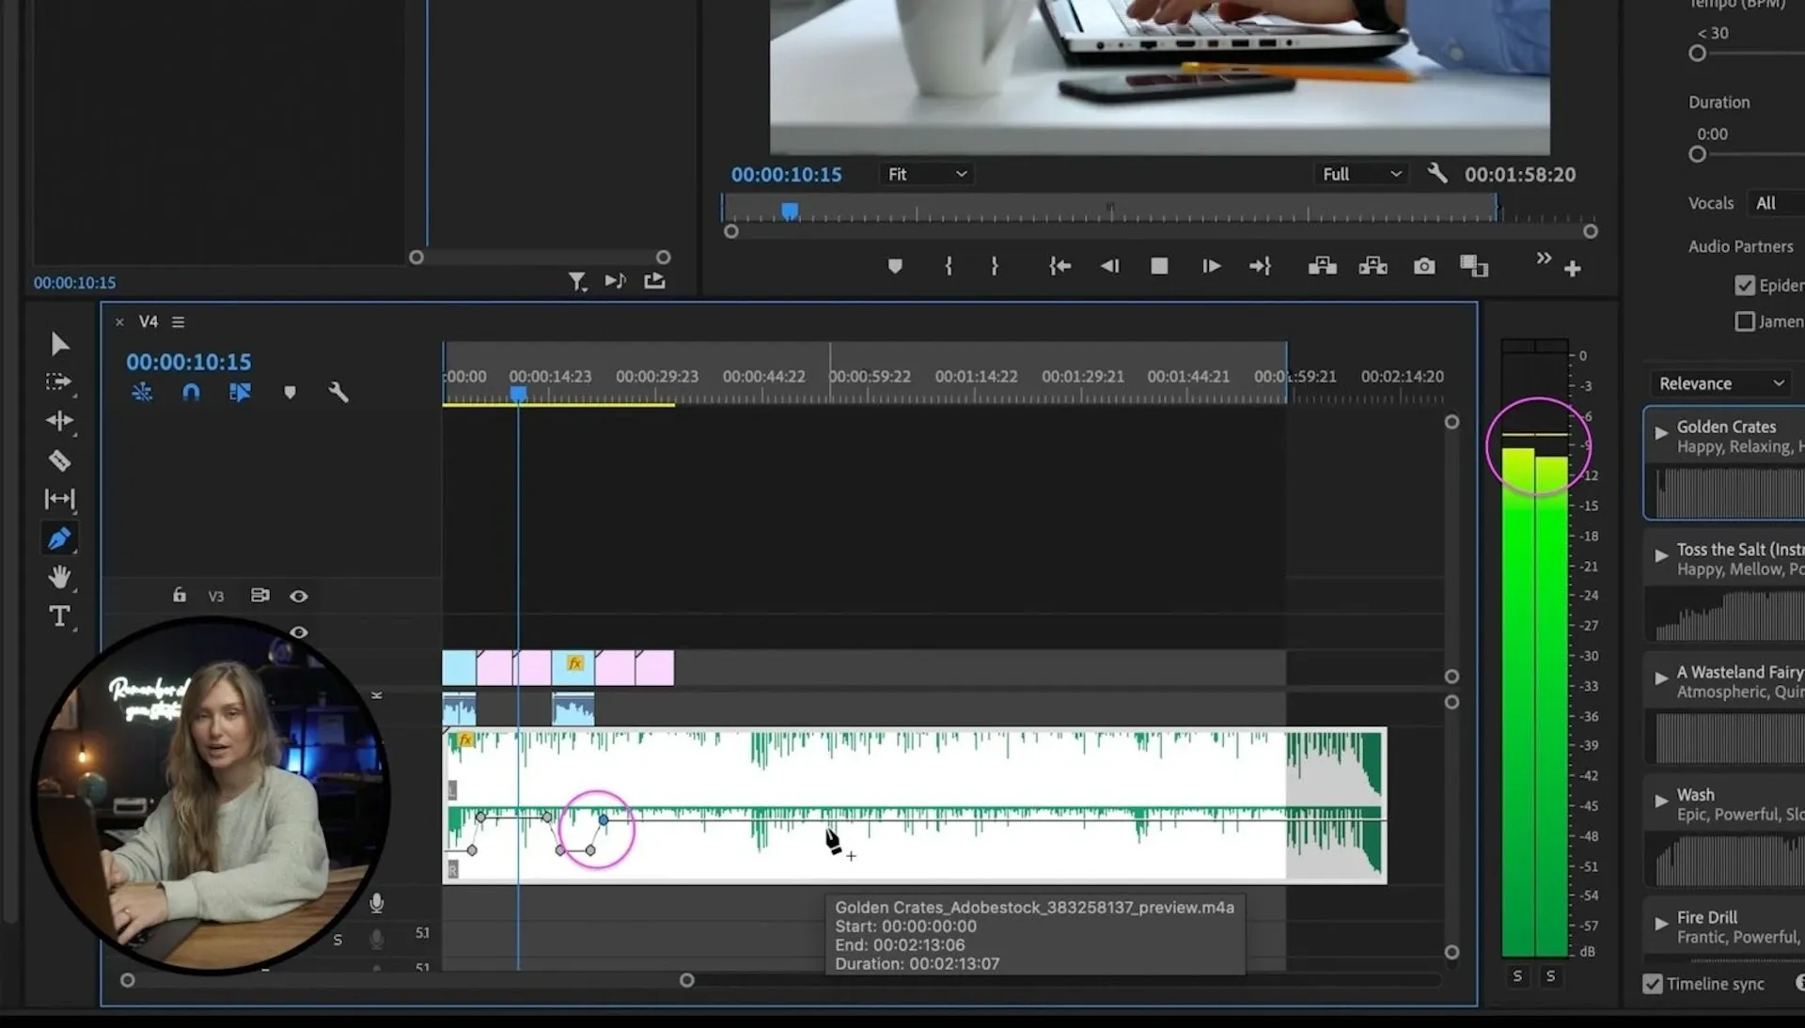Viewport: 1805px width, 1028px height.
Task: Toggle Snap in the timeline
Action: [x=191, y=393]
